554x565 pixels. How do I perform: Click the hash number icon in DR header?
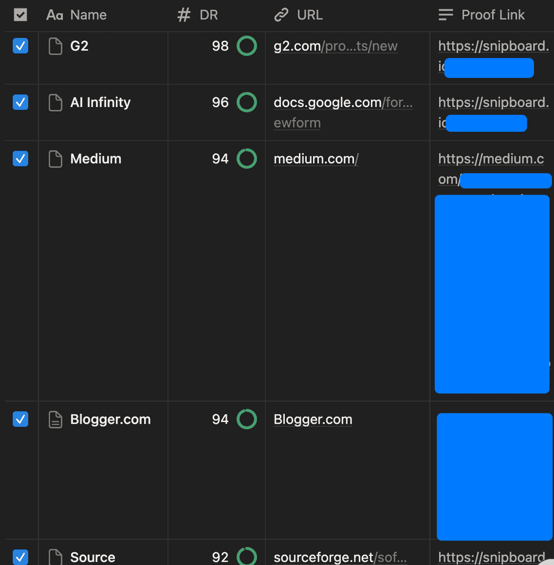pos(184,15)
